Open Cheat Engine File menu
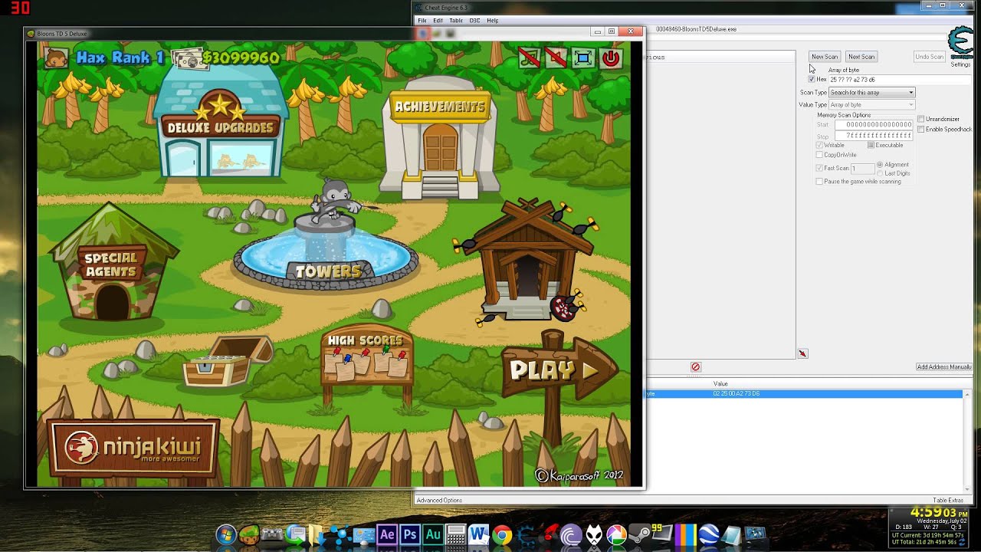981x552 pixels. (422, 21)
